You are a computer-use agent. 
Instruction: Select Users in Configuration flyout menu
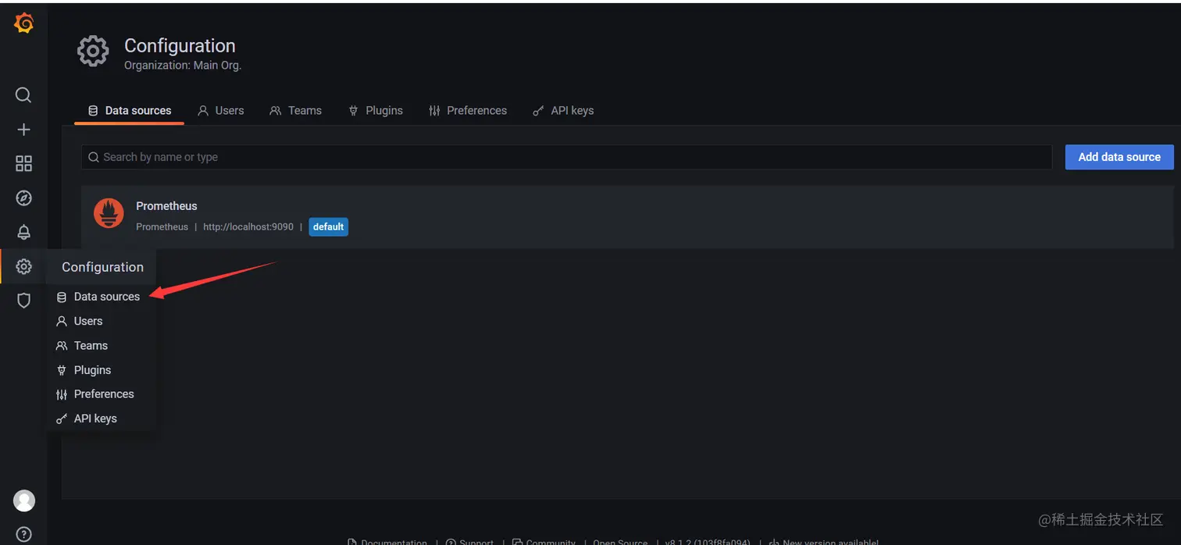80,321
